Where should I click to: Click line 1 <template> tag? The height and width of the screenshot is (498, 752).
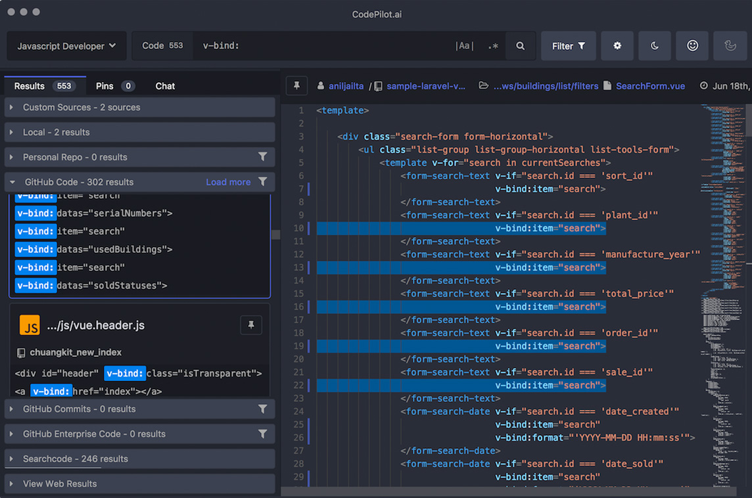(x=342, y=110)
